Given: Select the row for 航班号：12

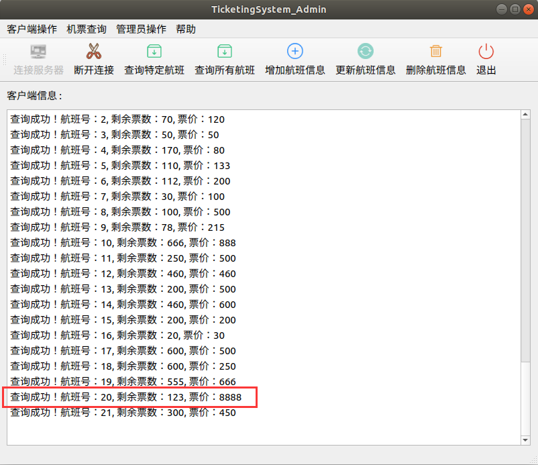Looking at the screenshot, I should coord(123,274).
